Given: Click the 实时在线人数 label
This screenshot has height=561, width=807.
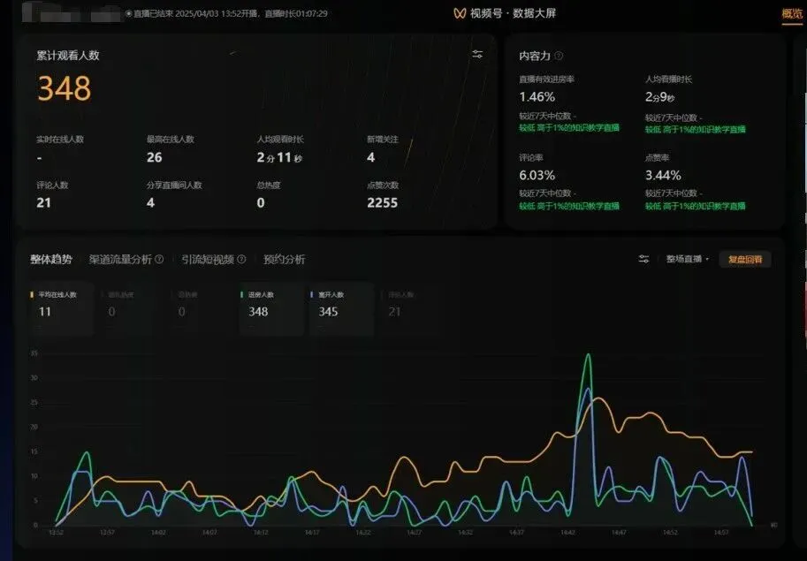Looking at the screenshot, I should (x=60, y=140).
